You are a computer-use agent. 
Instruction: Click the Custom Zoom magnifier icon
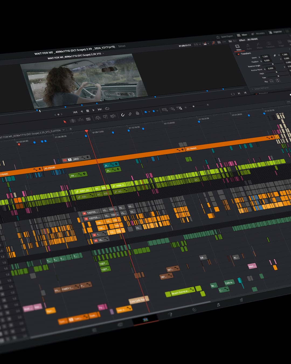pyautogui.click(x=179, y=108)
